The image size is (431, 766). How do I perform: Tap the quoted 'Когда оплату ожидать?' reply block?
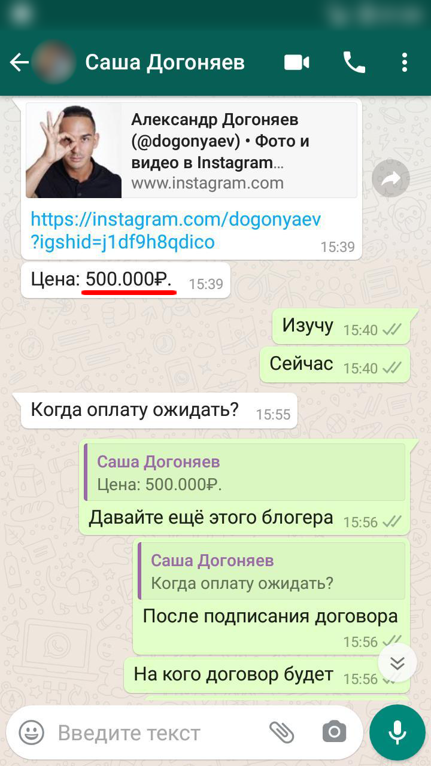[x=272, y=571]
